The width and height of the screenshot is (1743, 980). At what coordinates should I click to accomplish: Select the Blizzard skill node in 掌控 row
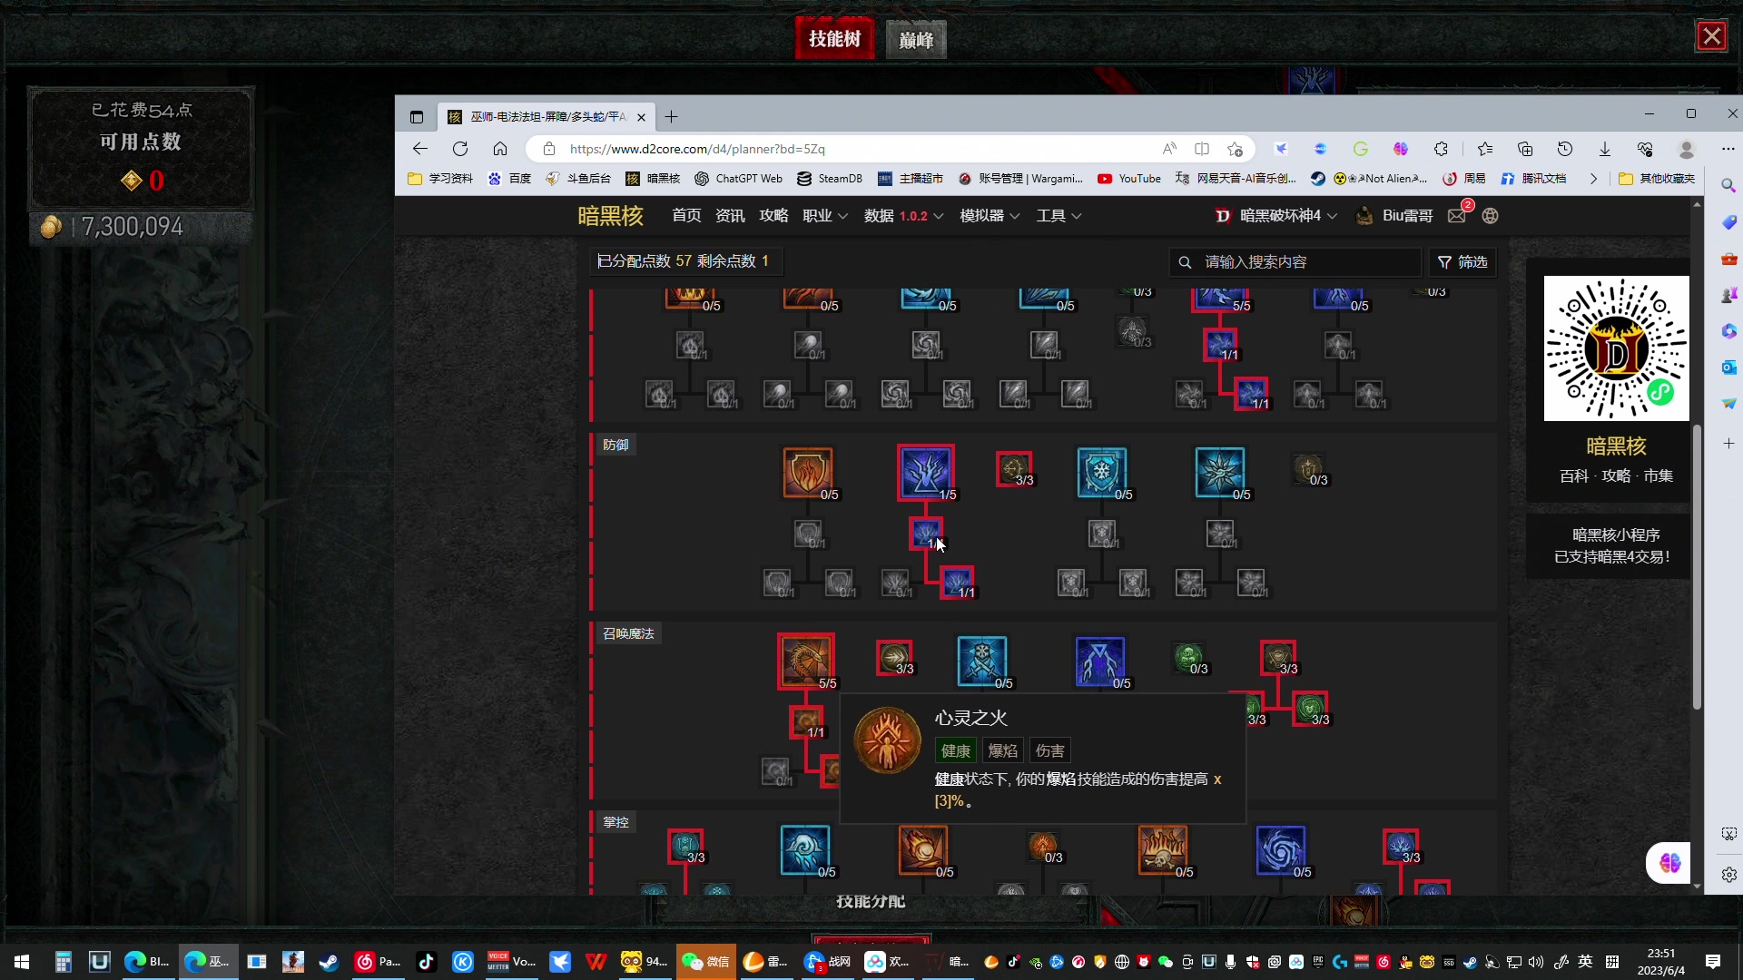tap(804, 849)
